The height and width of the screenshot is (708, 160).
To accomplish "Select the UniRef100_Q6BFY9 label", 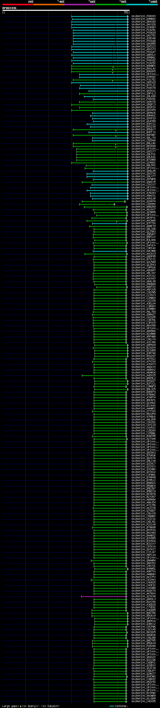I will tap(143, 226).
